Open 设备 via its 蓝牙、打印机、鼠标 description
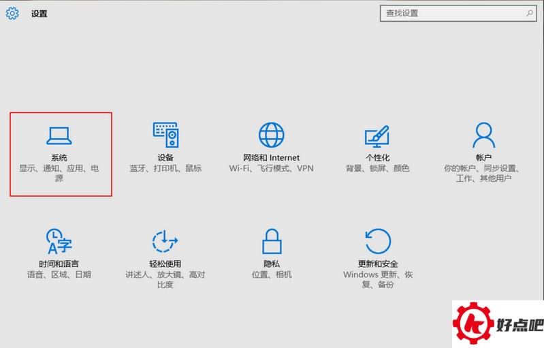544x348 pixels. point(165,168)
